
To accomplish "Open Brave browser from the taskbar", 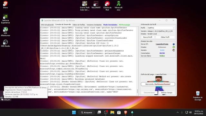I will pyautogui.click(x=126, y=112).
